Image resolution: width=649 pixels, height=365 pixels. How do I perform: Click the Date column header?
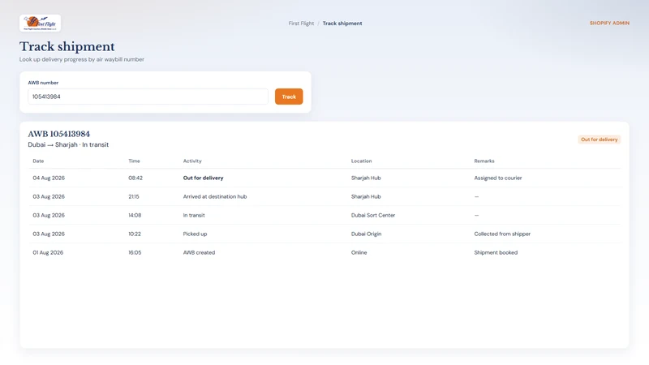(38, 161)
